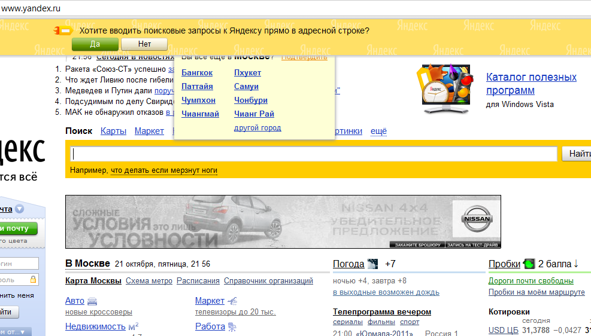Open the Карты tab
Screen dimensions: 591x336
(113, 131)
